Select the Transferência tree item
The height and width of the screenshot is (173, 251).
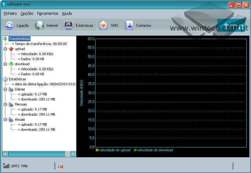click(x=19, y=39)
